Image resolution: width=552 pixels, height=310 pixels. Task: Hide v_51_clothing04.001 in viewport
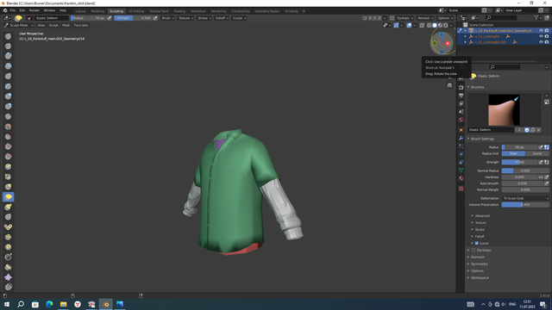pos(541,42)
